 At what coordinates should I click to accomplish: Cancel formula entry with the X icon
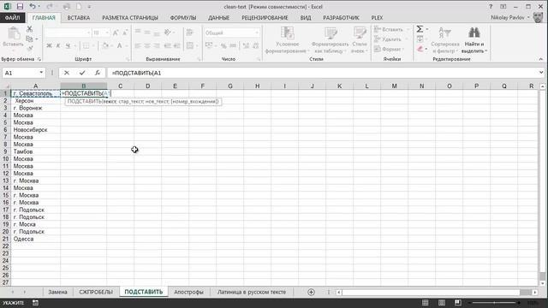[67, 73]
